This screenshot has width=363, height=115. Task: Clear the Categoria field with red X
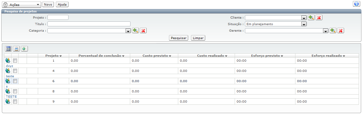click(143, 31)
